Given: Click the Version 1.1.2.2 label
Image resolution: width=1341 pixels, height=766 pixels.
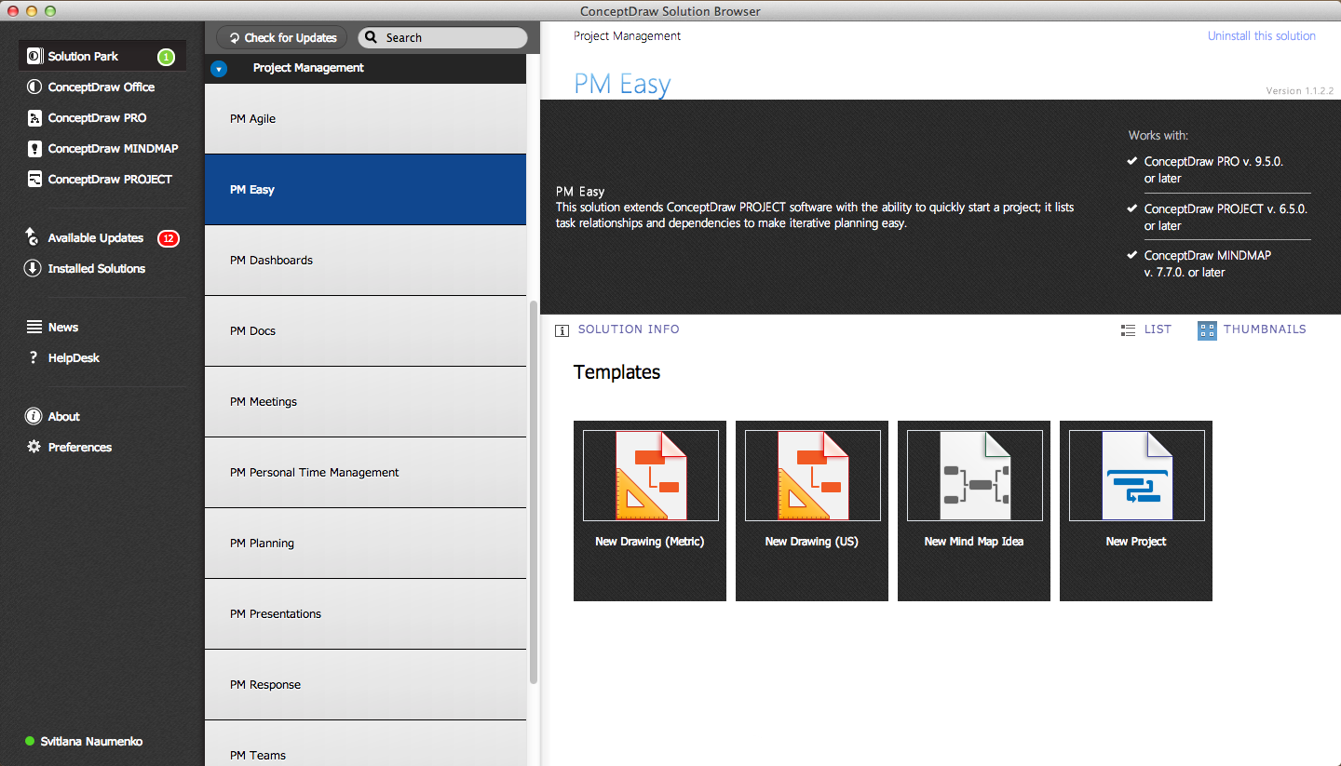Looking at the screenshot, I should [x=1300, y=91].
